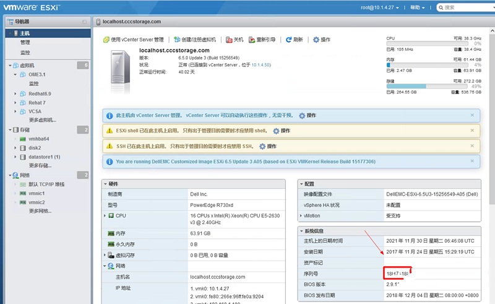Select the VCSA virtual machine
Screen dimensions: 495x304
(x=35, y=111)
